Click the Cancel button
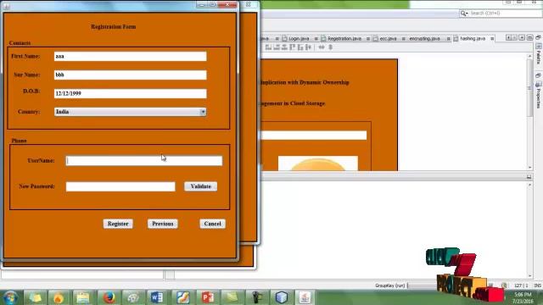 (x=212, y=224)
